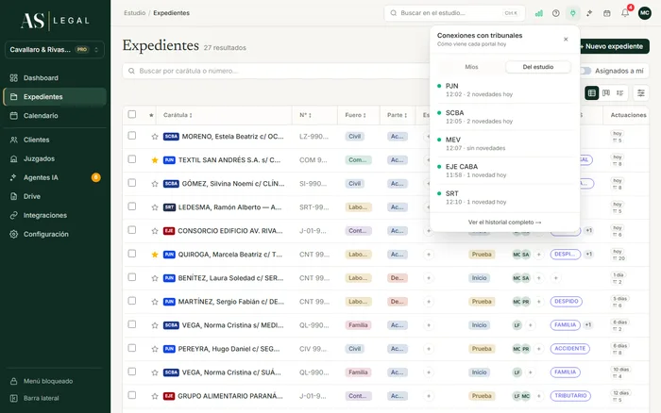Click the AS Legal logo

[x=55, y=20]
